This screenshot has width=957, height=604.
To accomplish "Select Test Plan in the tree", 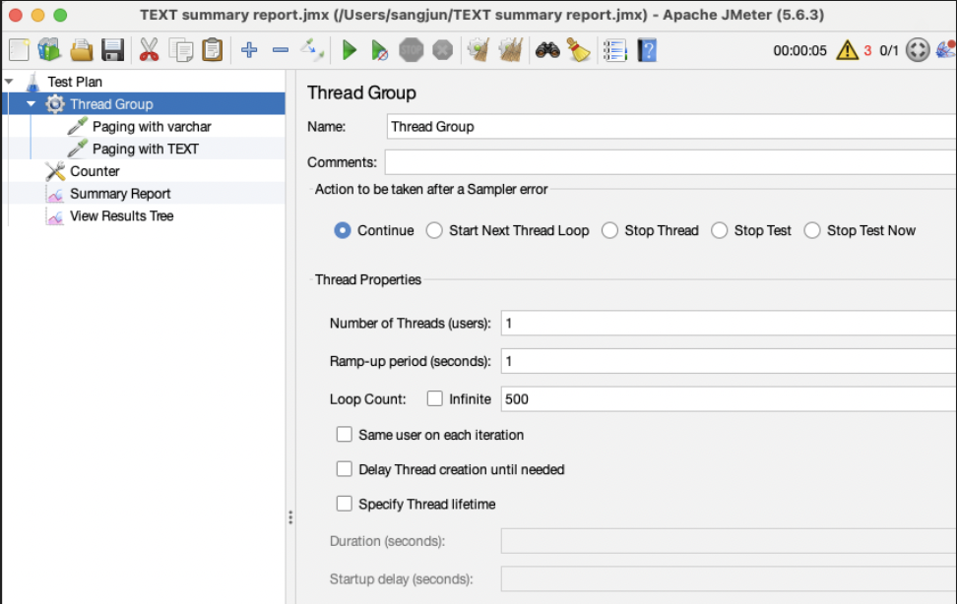I will click(x=75, y=82).
